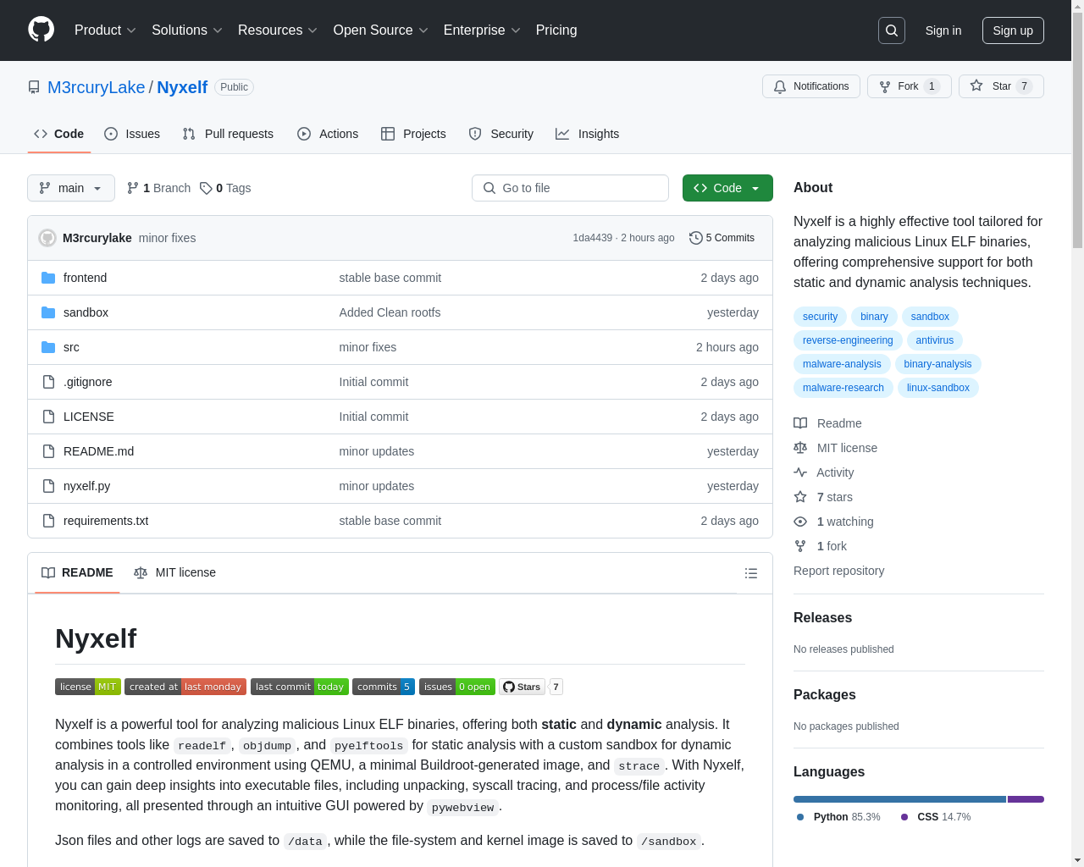Open the Nyxelf repository name link
Image resolution: width=1084 pixels, height=867 pixels.
[182, 87]
